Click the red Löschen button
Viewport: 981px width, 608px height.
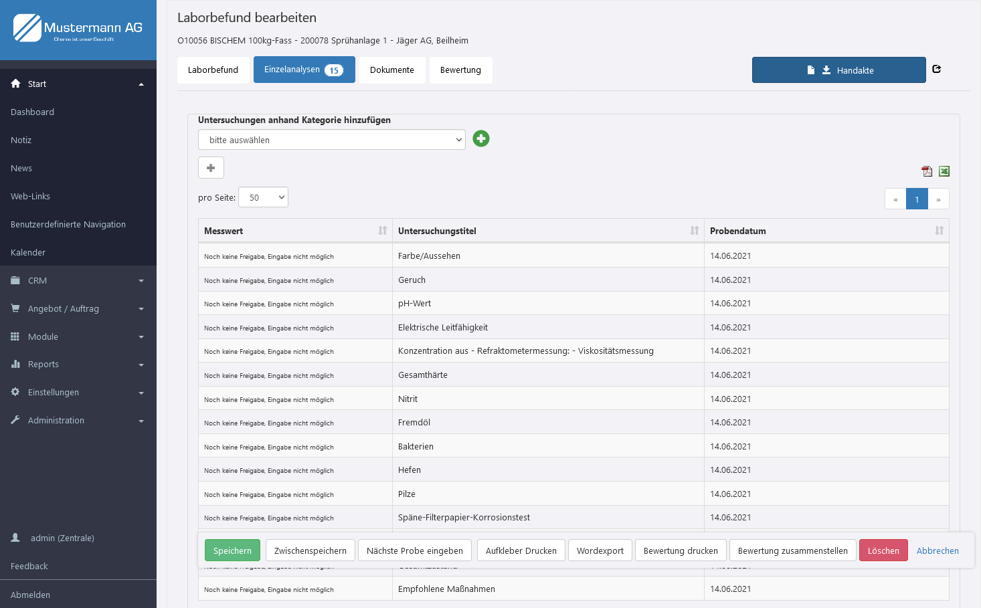pos(883,550)
